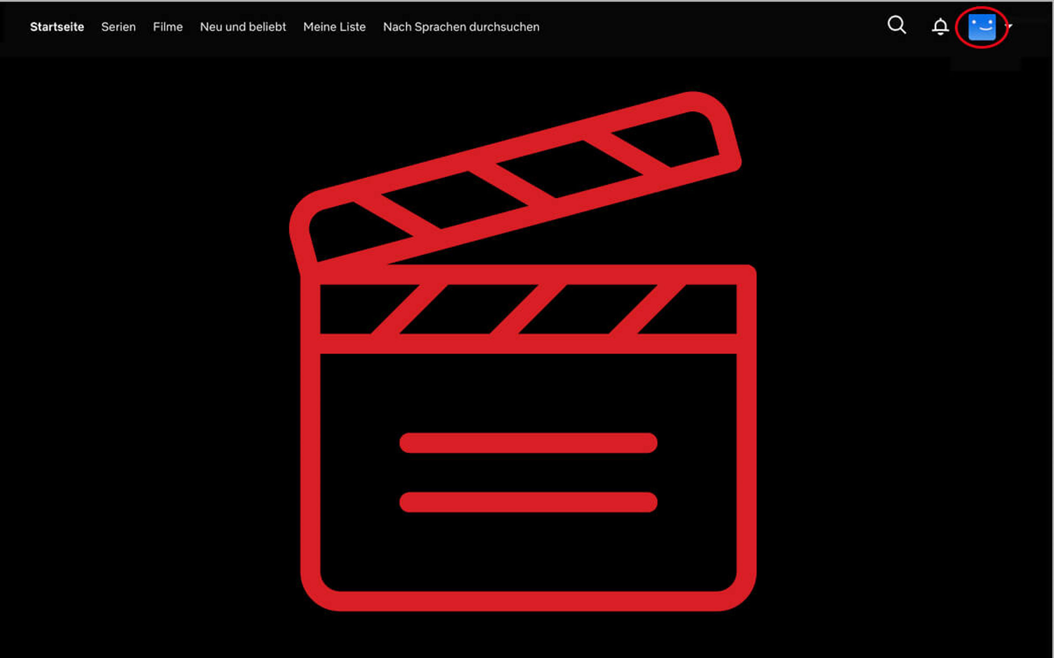This screenshot has width=1054, height=658.
Task: Open the Serien section
Action: click(119, 27)
